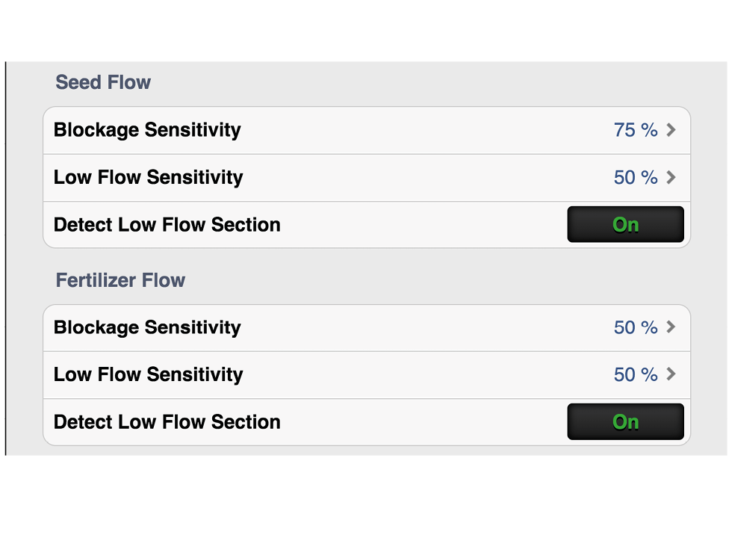Click the green On text under Seed Flow
Screen dimensions: 732x538
click(x=626, y=225)
